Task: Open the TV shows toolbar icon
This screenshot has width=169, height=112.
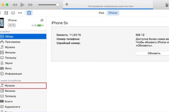Action: (13, 13)
